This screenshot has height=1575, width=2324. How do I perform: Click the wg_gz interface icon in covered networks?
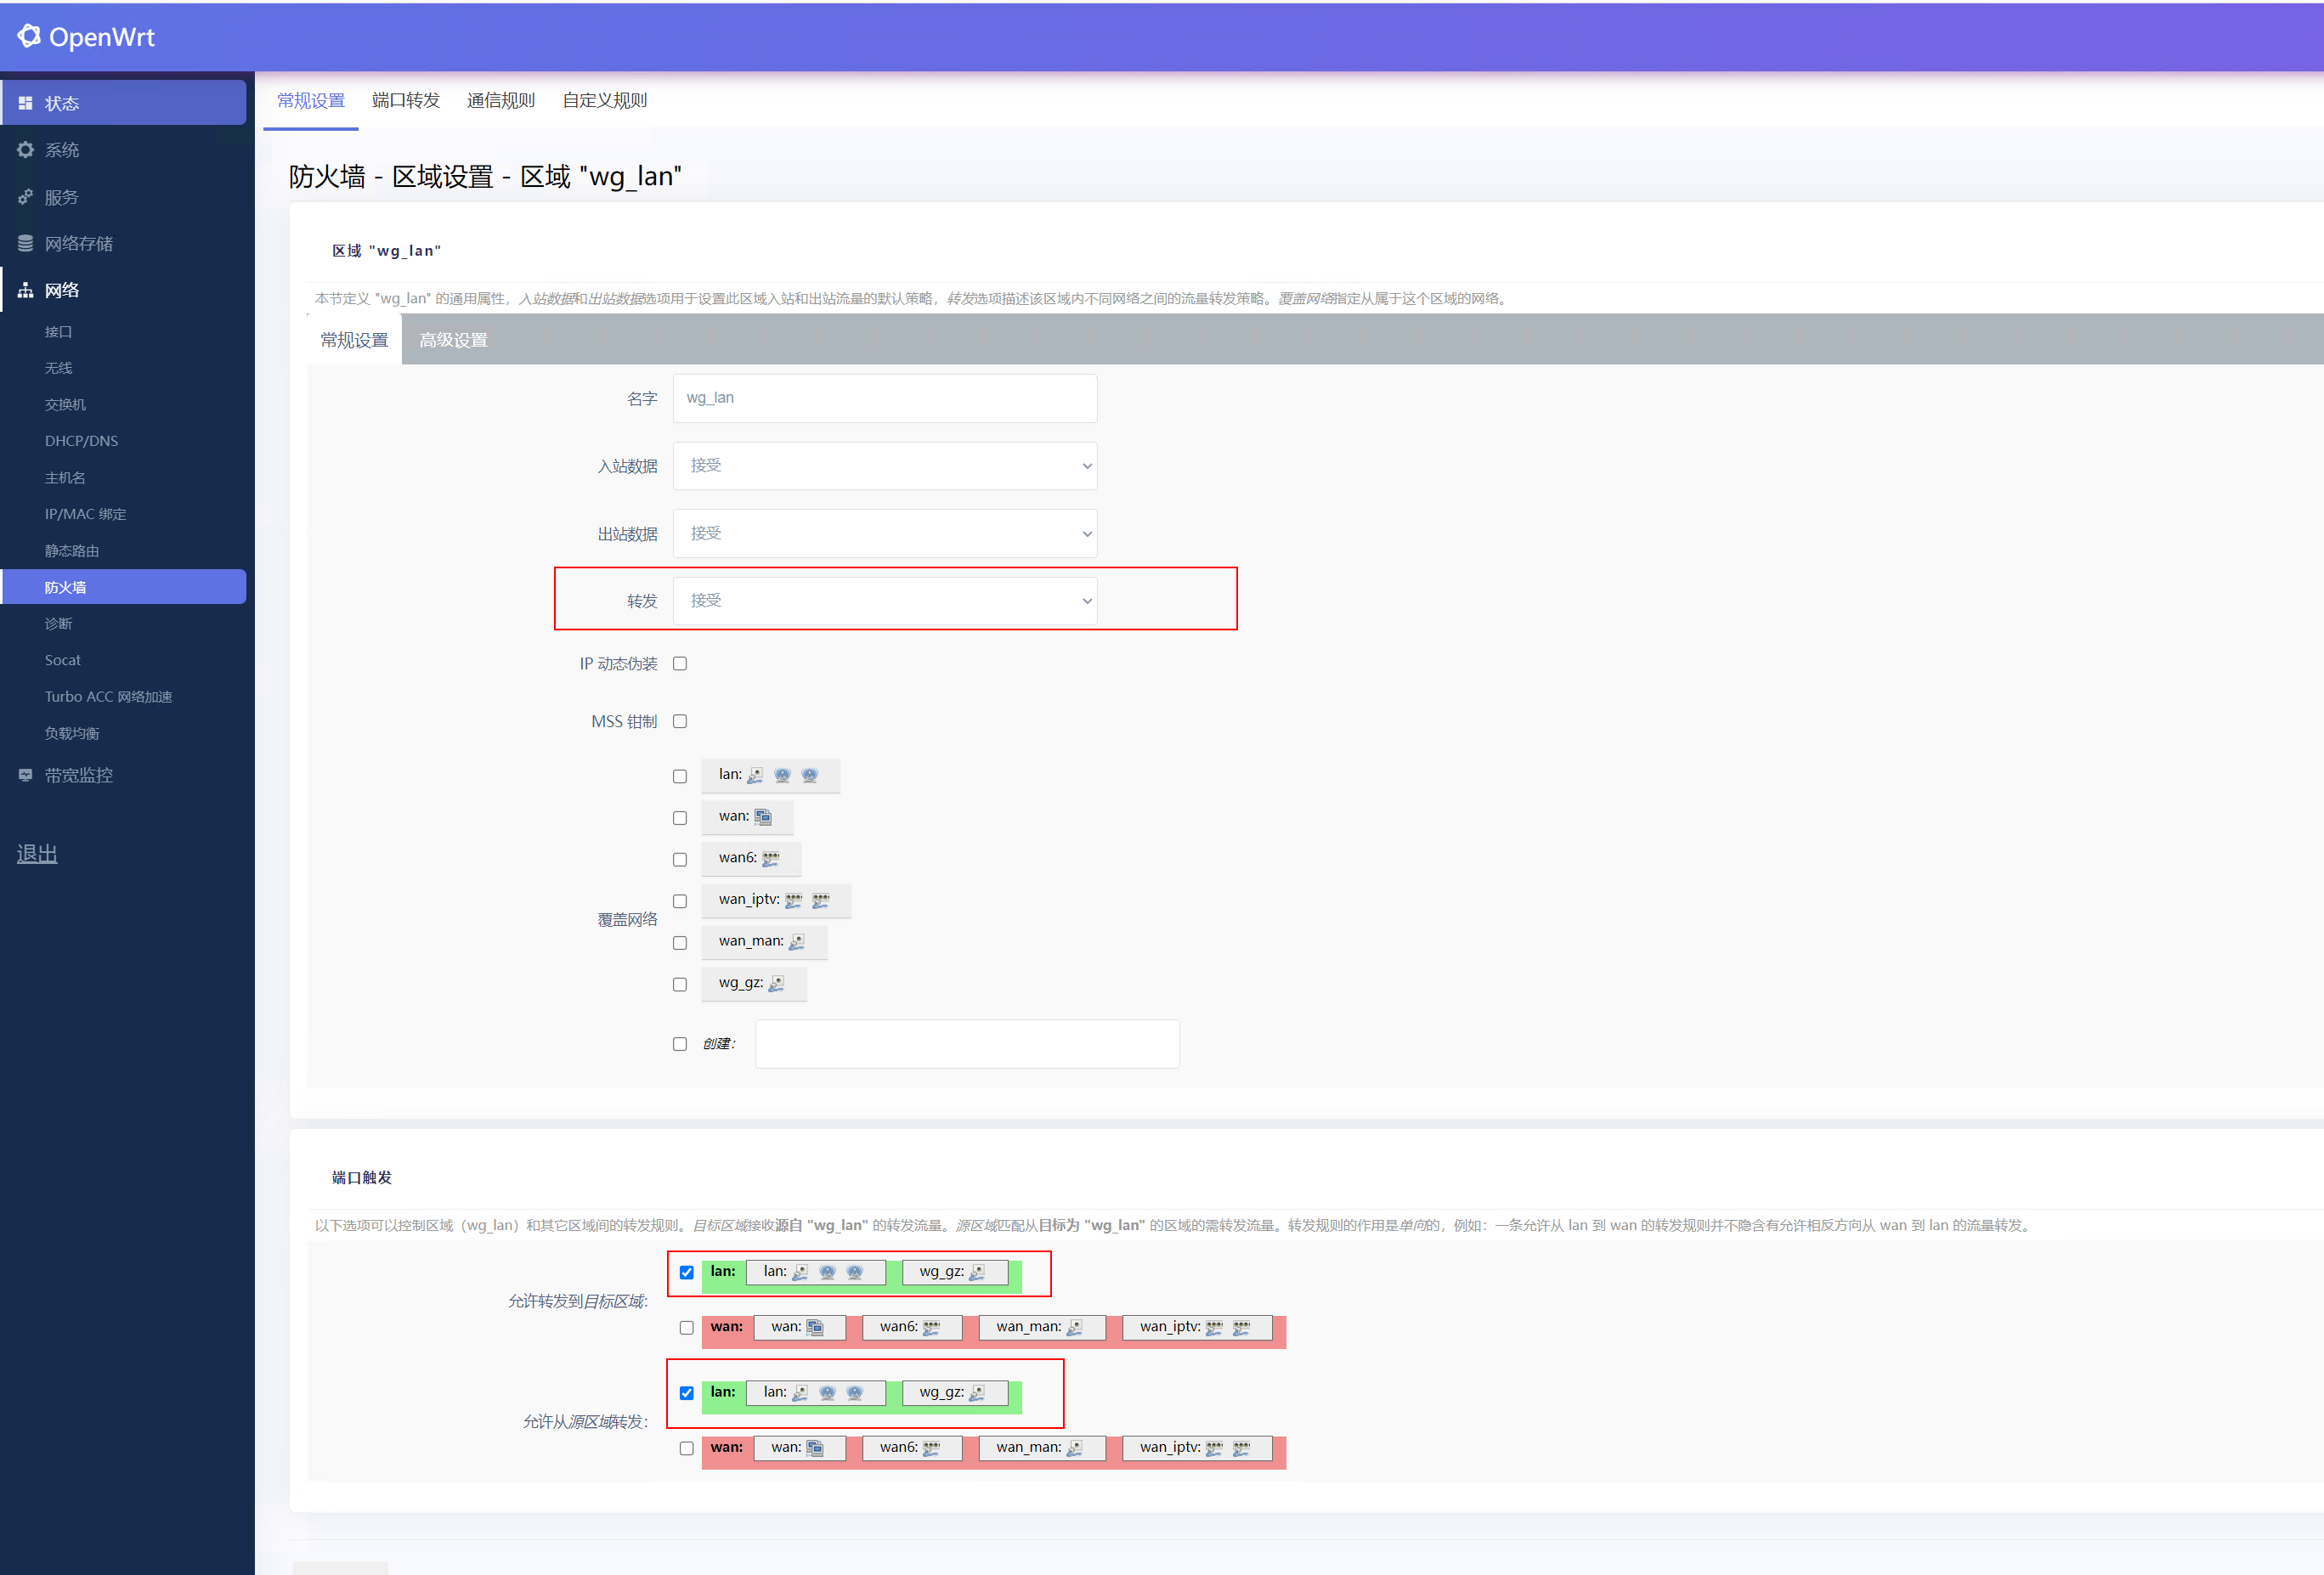click(x=777, y=984)
